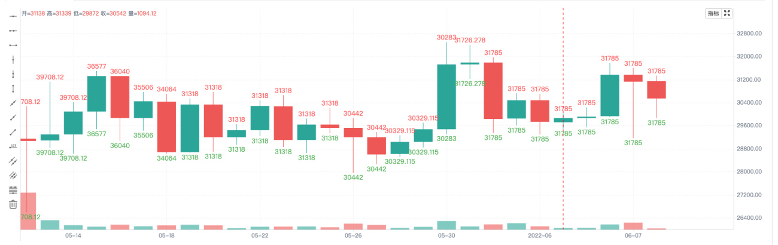778x245 pixels.
Task: Click the tall red first volume bar
Action: click(x=28, y=211)
